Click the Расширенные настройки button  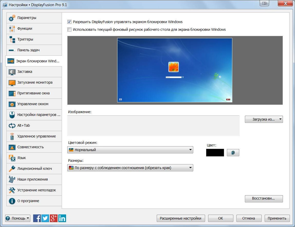tap(181, 218)
